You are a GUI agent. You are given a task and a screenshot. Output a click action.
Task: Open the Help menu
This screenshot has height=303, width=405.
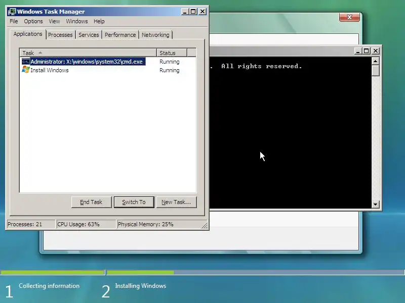pos(99,21)
